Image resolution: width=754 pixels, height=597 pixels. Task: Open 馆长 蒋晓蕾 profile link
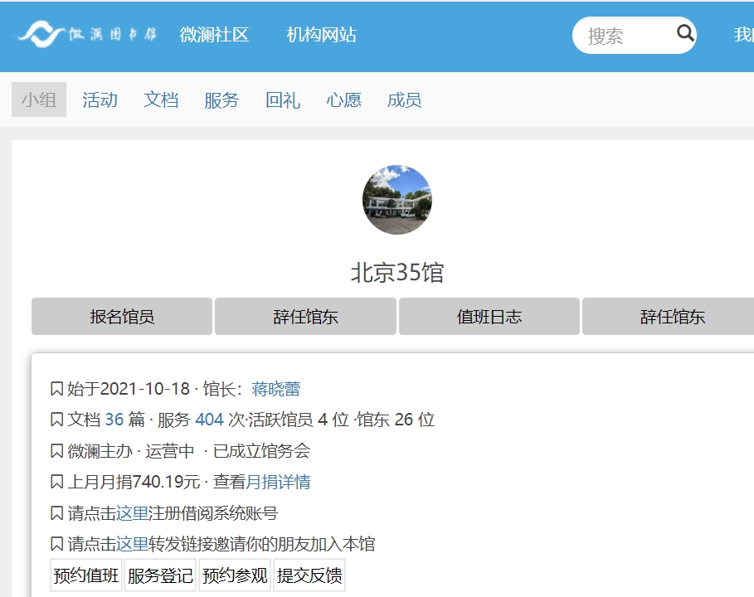click(275, 389)
